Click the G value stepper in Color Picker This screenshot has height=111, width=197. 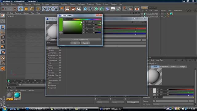[x=93, y=30]
